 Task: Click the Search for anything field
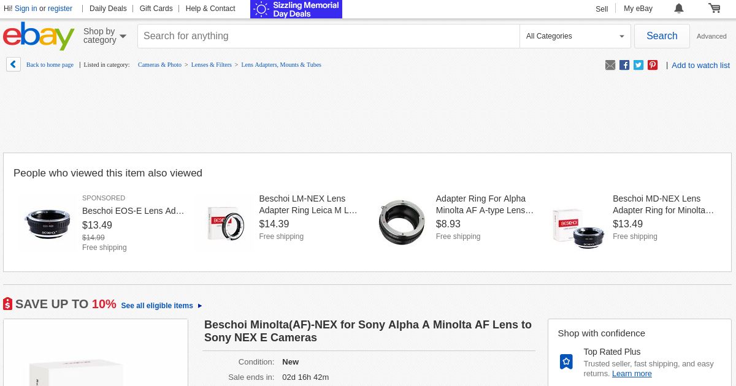(x=328, y=36)
